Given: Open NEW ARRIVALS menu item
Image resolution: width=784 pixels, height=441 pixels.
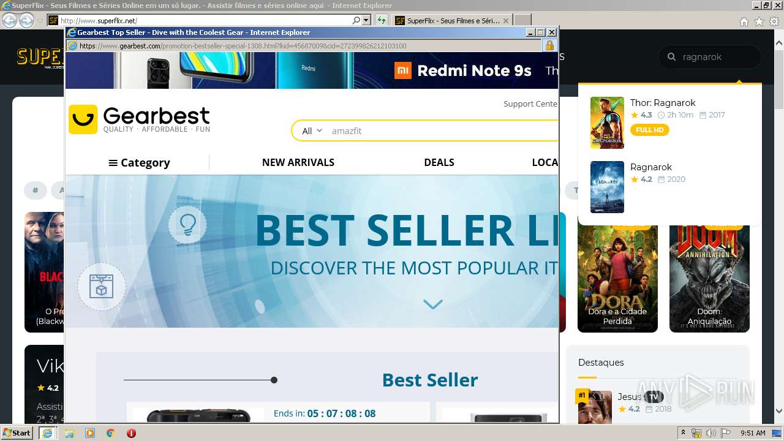Looking at the screenshot, I should 298,162.
